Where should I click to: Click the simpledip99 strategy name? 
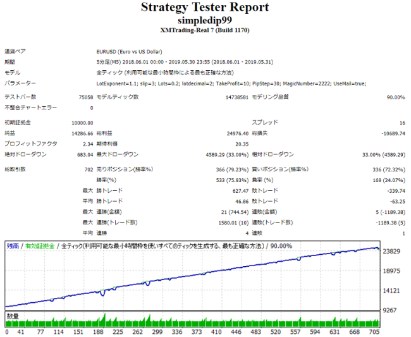coord(204,20)
